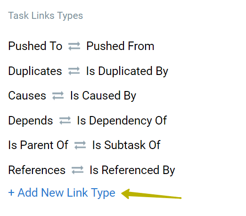Select the Depends link name

[x=31, y=121]
